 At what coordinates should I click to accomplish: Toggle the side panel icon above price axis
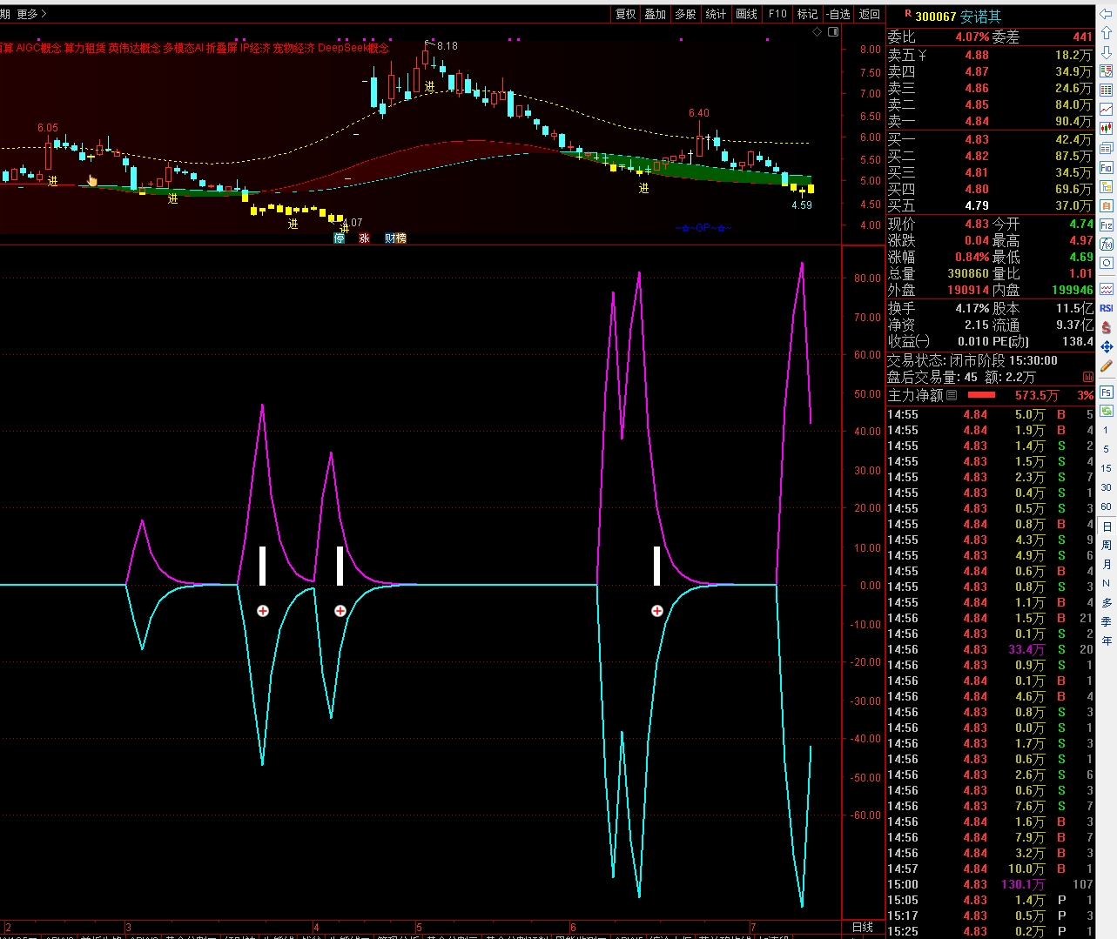tap(833, 32)
